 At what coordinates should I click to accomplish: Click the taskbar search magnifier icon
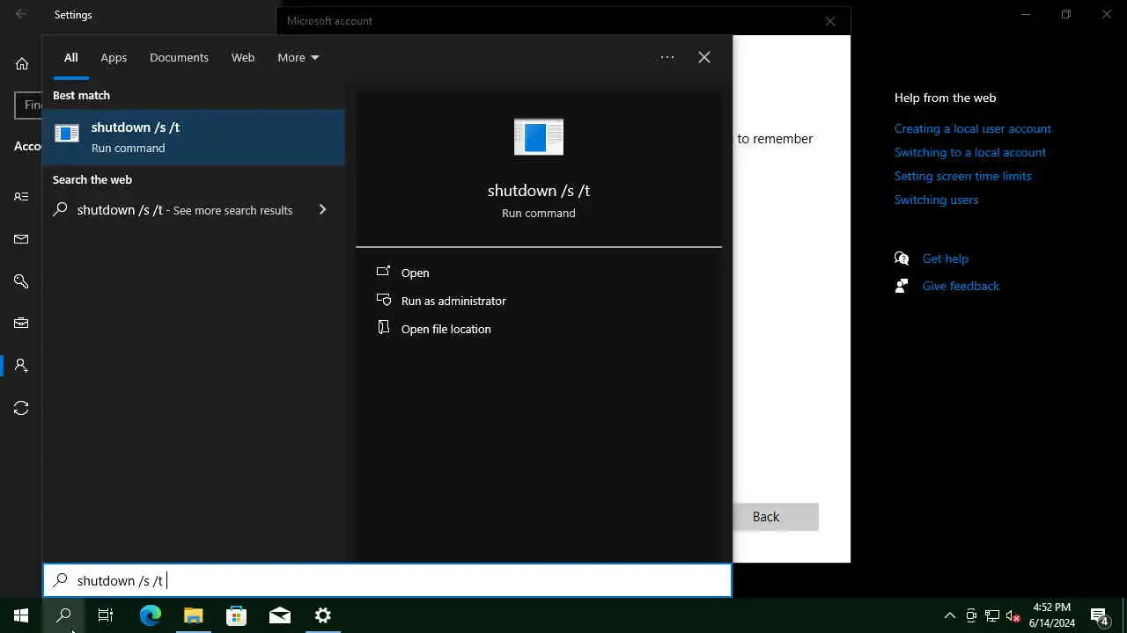click(63, 615)
